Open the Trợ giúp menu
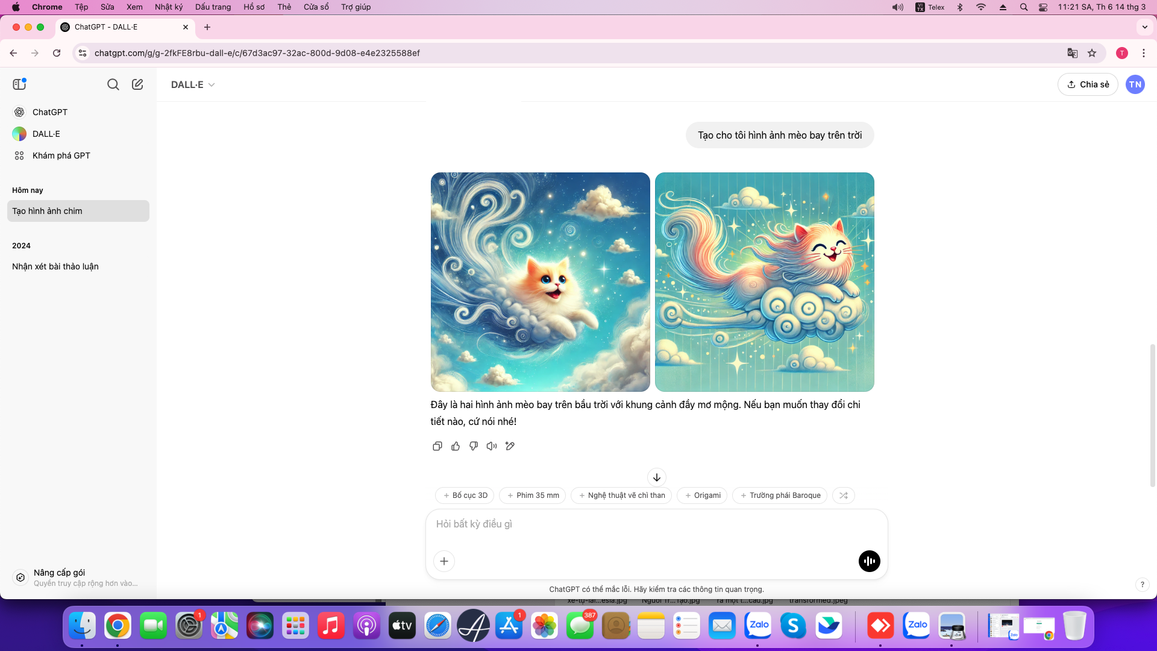Image resolution: width=1157 pixels, height=651 pixels. point(356,7)
